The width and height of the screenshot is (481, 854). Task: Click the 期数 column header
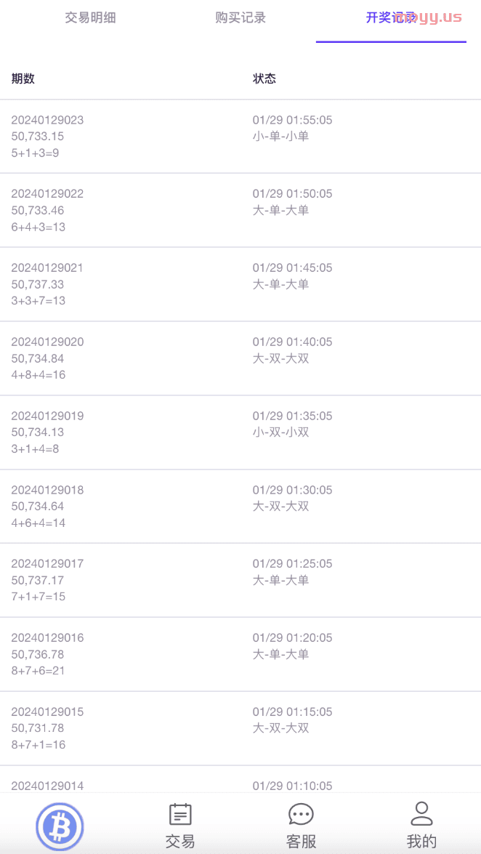tap(23, 78)
